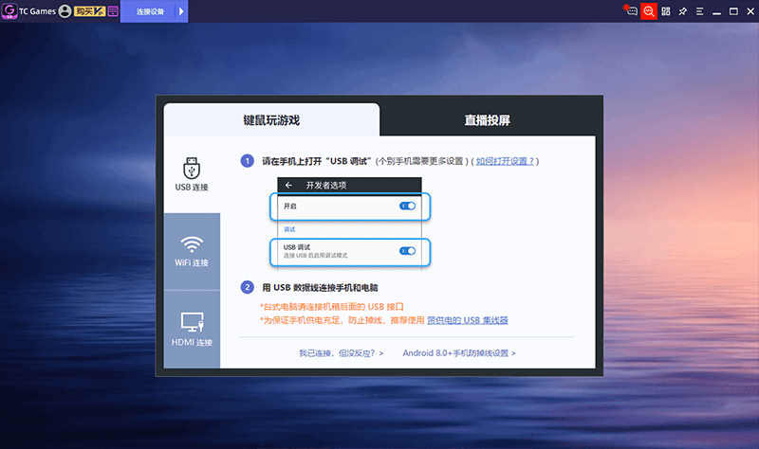Open the 带供电的 USB 集线器 link
759x449 pixels.
click(467, 320)
